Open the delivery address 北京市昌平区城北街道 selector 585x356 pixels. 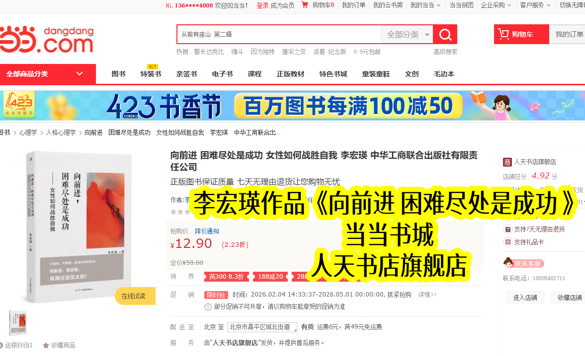[x=262, y=327]
